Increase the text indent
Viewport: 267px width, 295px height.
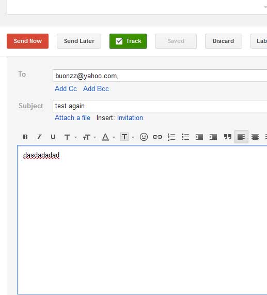[213, 137]
